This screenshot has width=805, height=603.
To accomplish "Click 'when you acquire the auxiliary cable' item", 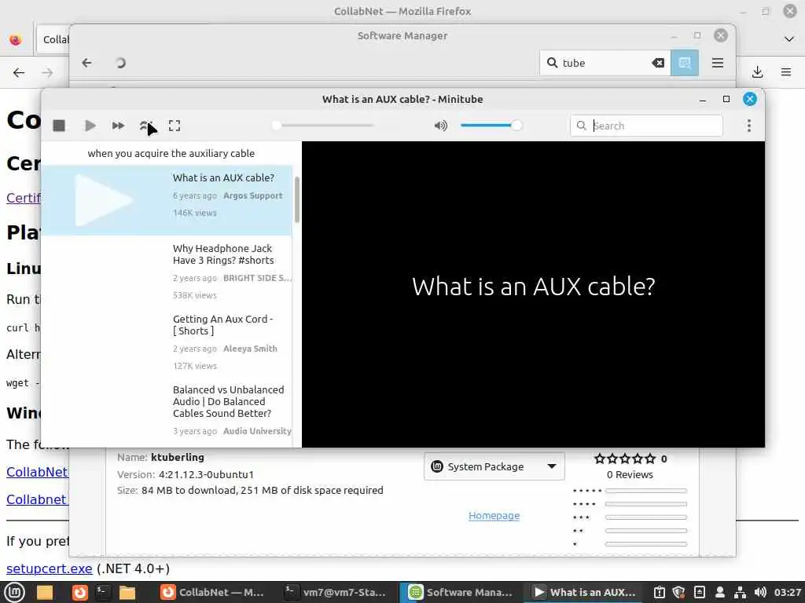I will 171,153.
